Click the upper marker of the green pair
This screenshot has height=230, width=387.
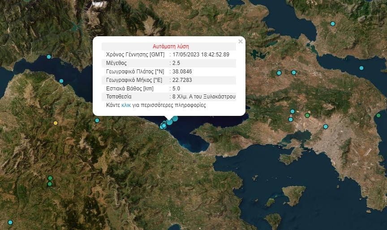point(50,178)
